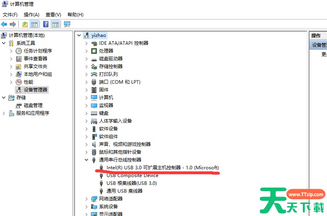This screenshot has height=216, width=327.
Task: Toggle the Show/Hide Action Pane icon
Action: pos(55,25)
